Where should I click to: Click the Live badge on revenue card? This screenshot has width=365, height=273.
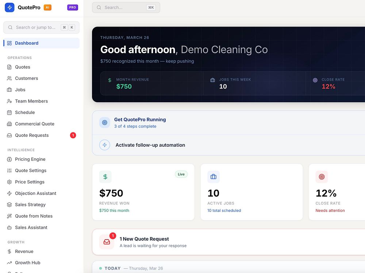(x=181, y=174)
